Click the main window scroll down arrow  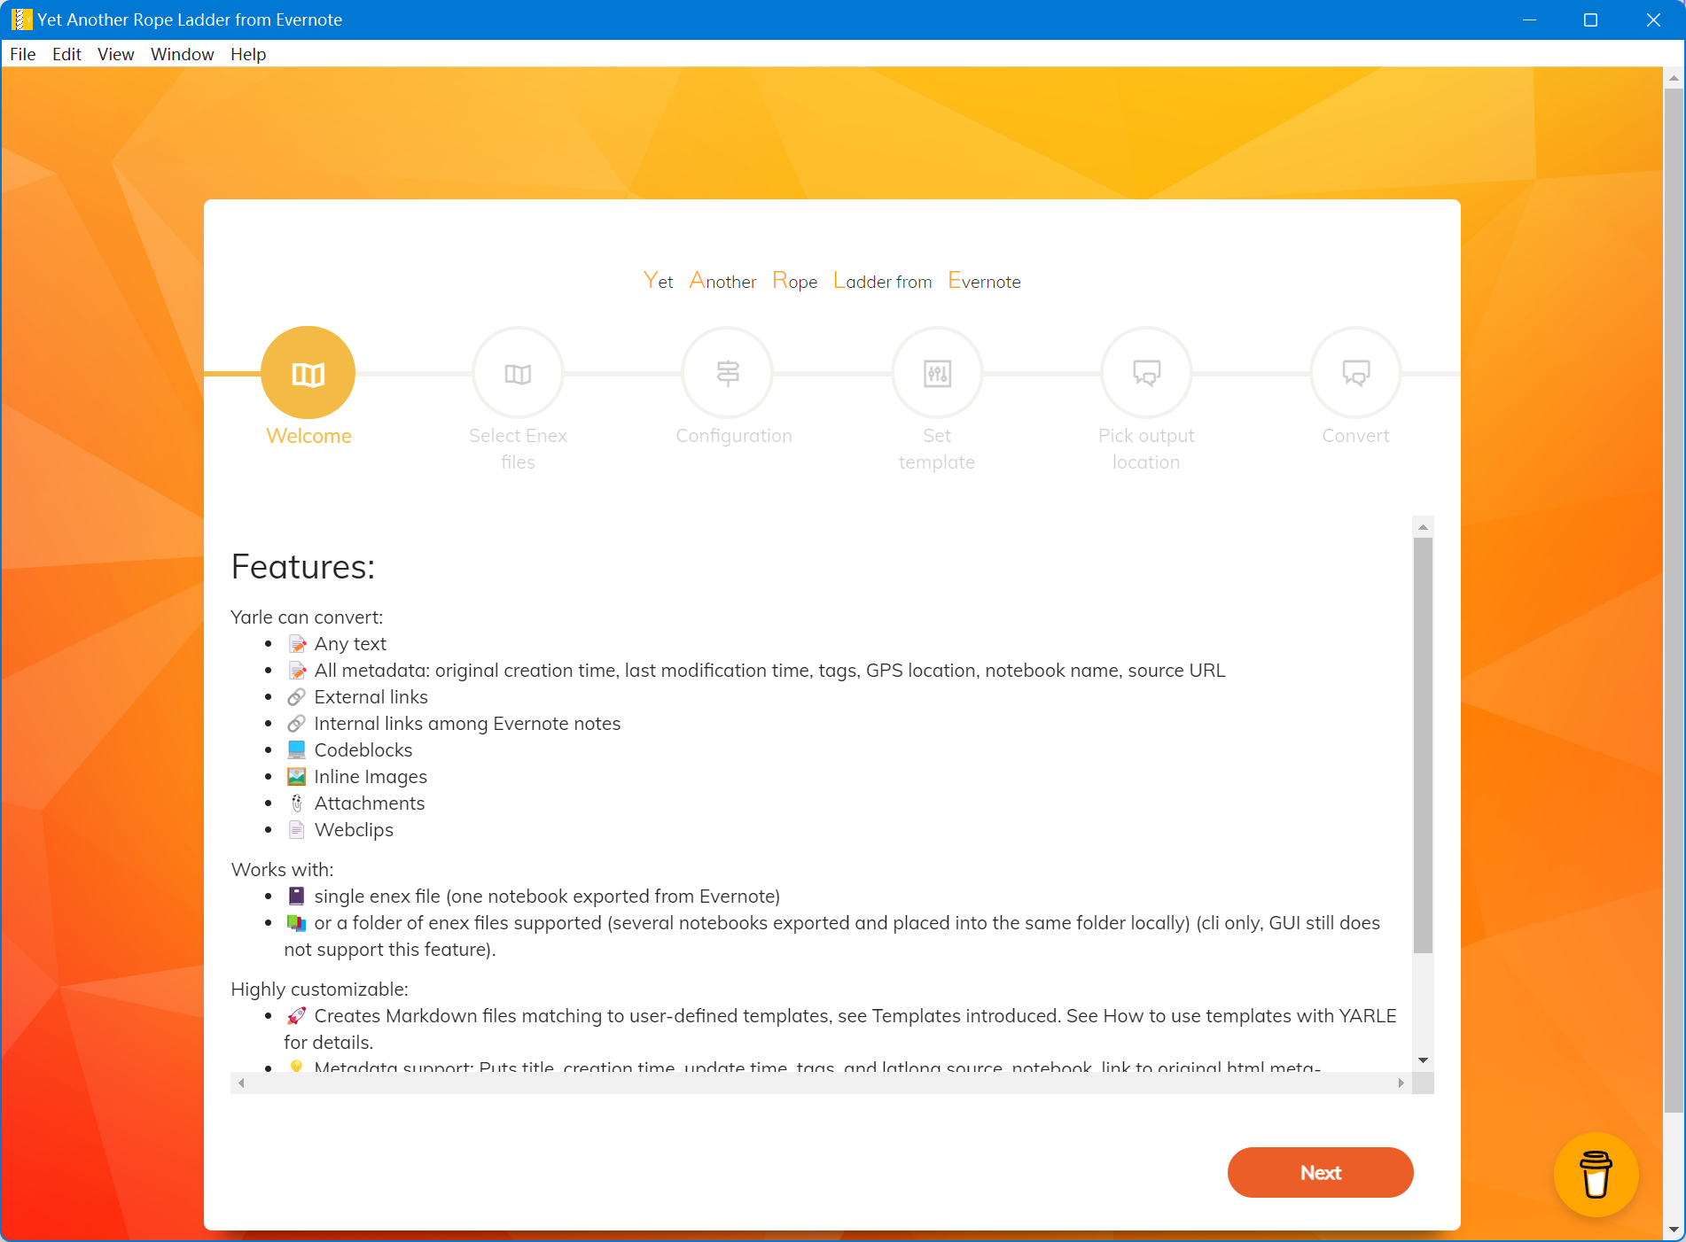tap(1674, 1230)
